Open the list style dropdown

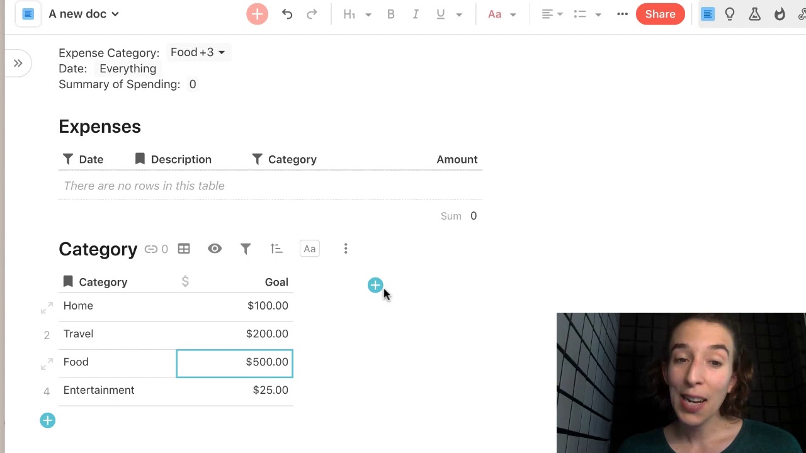point(588,14)
